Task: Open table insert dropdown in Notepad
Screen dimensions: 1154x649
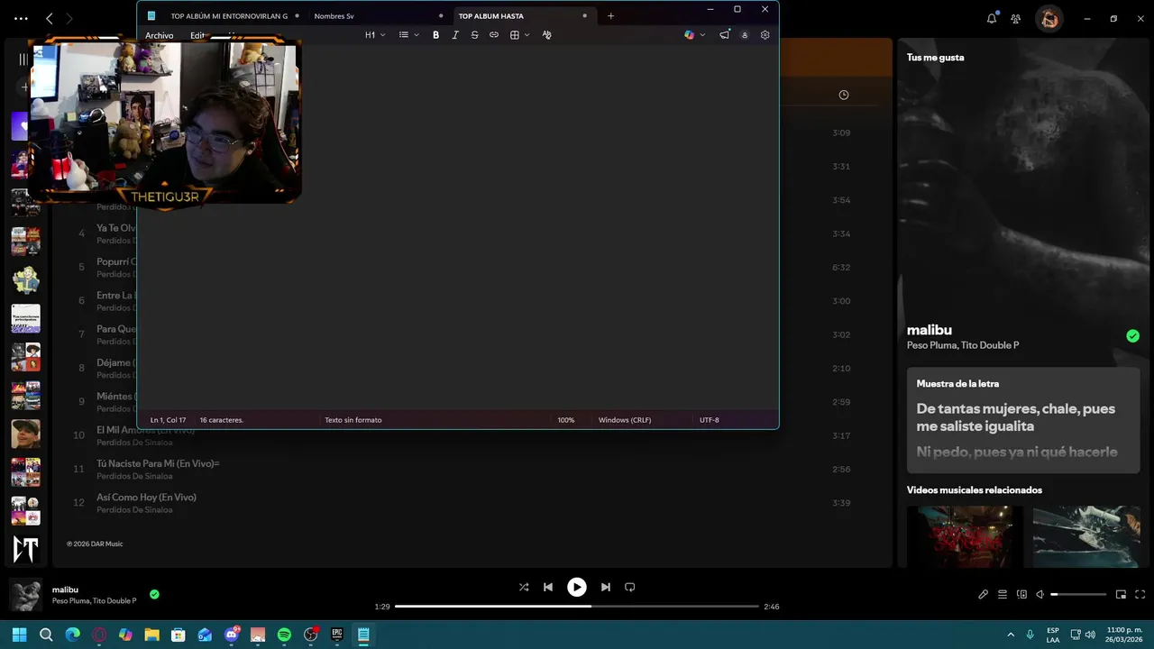Action: coord(519,35)
